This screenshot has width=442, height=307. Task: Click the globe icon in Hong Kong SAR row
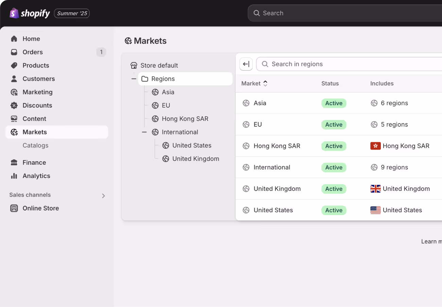[x=246, y=146]
